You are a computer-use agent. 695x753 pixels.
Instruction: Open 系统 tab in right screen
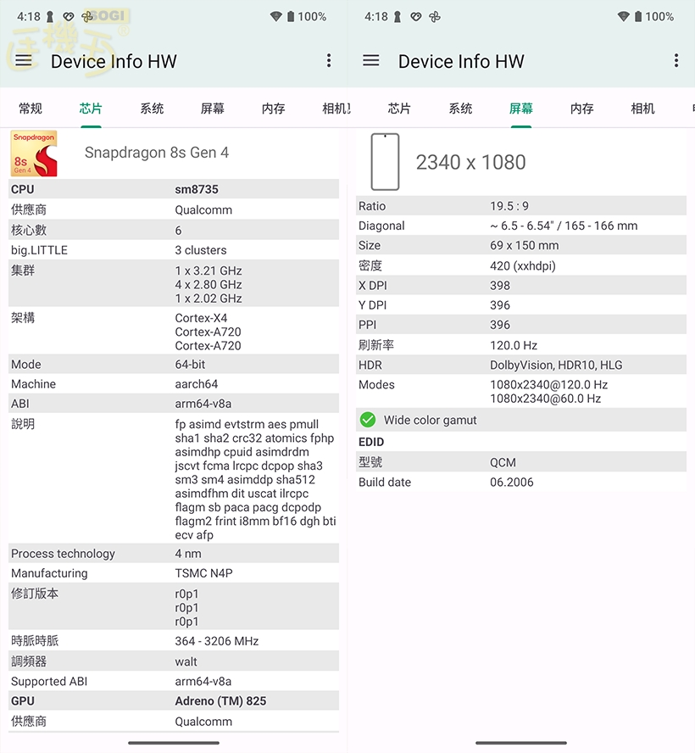pos(460,109)
